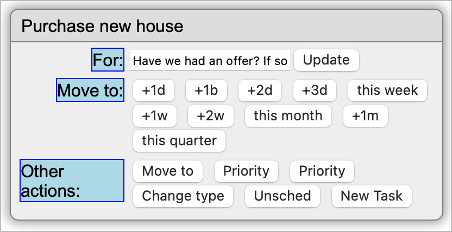Select the +2d move option
The height and width of the screenshot is (232, 452).
pos(260,91)
